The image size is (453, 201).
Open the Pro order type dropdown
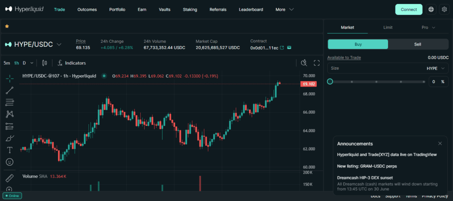coord(428,27)
